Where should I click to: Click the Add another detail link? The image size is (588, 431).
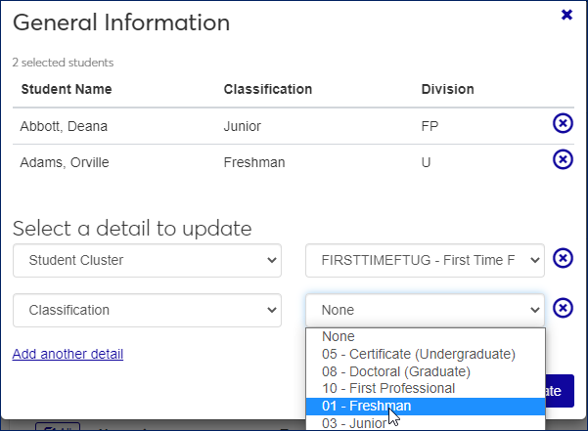[x=68, y=354]
